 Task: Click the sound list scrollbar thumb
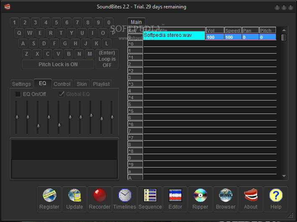[284, 37]
